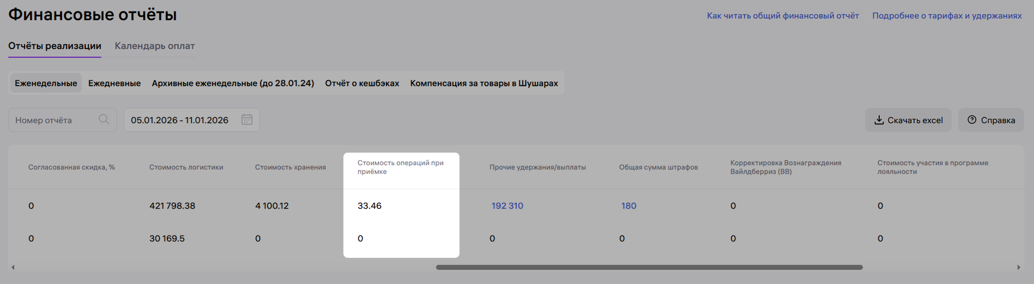This screenshot has height=284, width=1034.
Task: Click the 180 penalties total link
Action: tap(628, 206)
